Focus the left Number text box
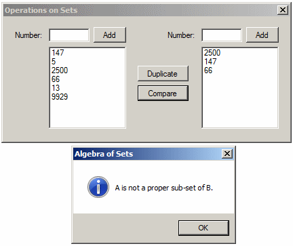This screenshot has width=293, height=246. point(69,35)
